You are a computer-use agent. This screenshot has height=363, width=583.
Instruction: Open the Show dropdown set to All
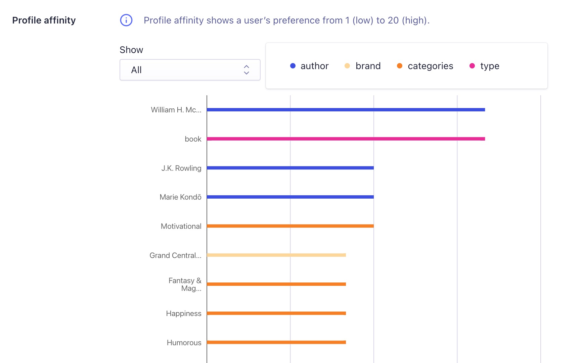click(190, 70)
